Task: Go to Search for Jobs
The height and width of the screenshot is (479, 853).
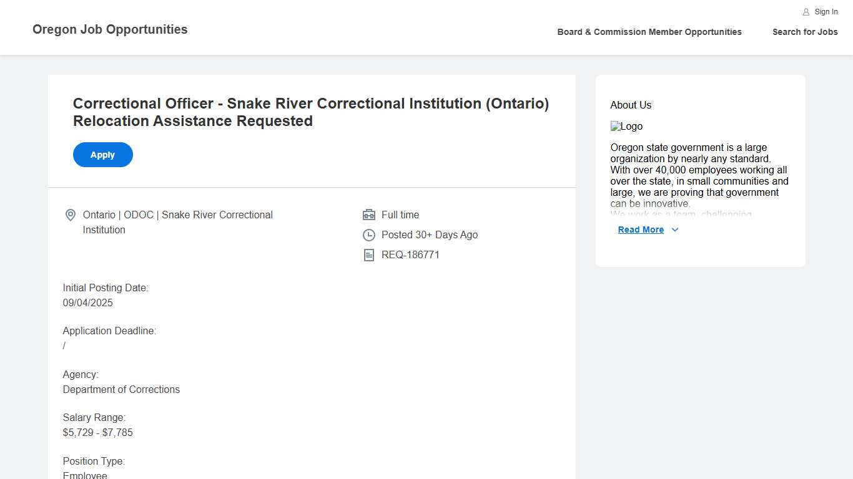Action: [805, 32]
